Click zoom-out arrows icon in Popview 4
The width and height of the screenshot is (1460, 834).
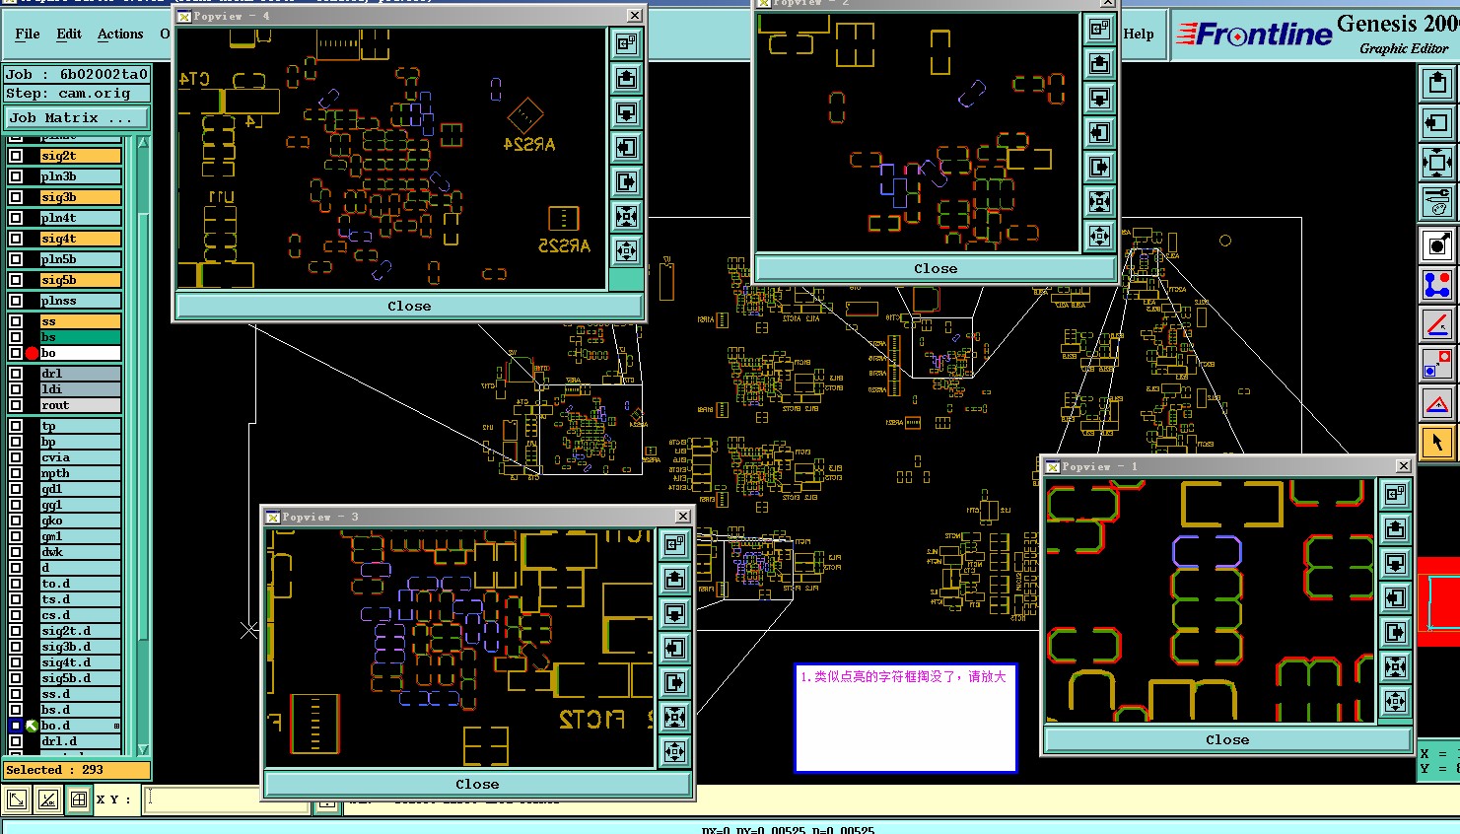627,250
